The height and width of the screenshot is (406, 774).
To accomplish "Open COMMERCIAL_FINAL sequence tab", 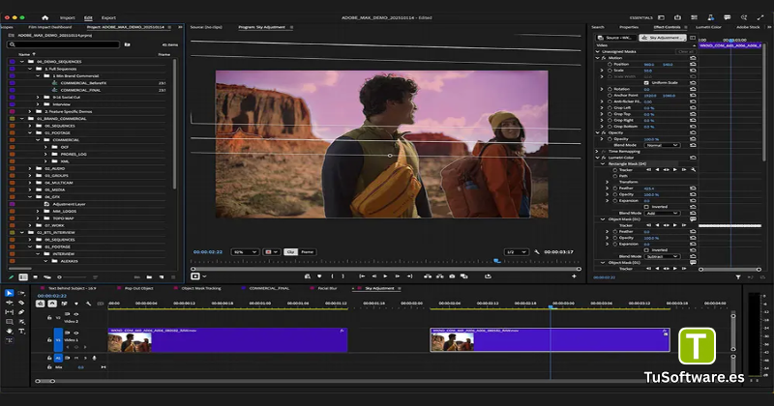I will [269, 288].
